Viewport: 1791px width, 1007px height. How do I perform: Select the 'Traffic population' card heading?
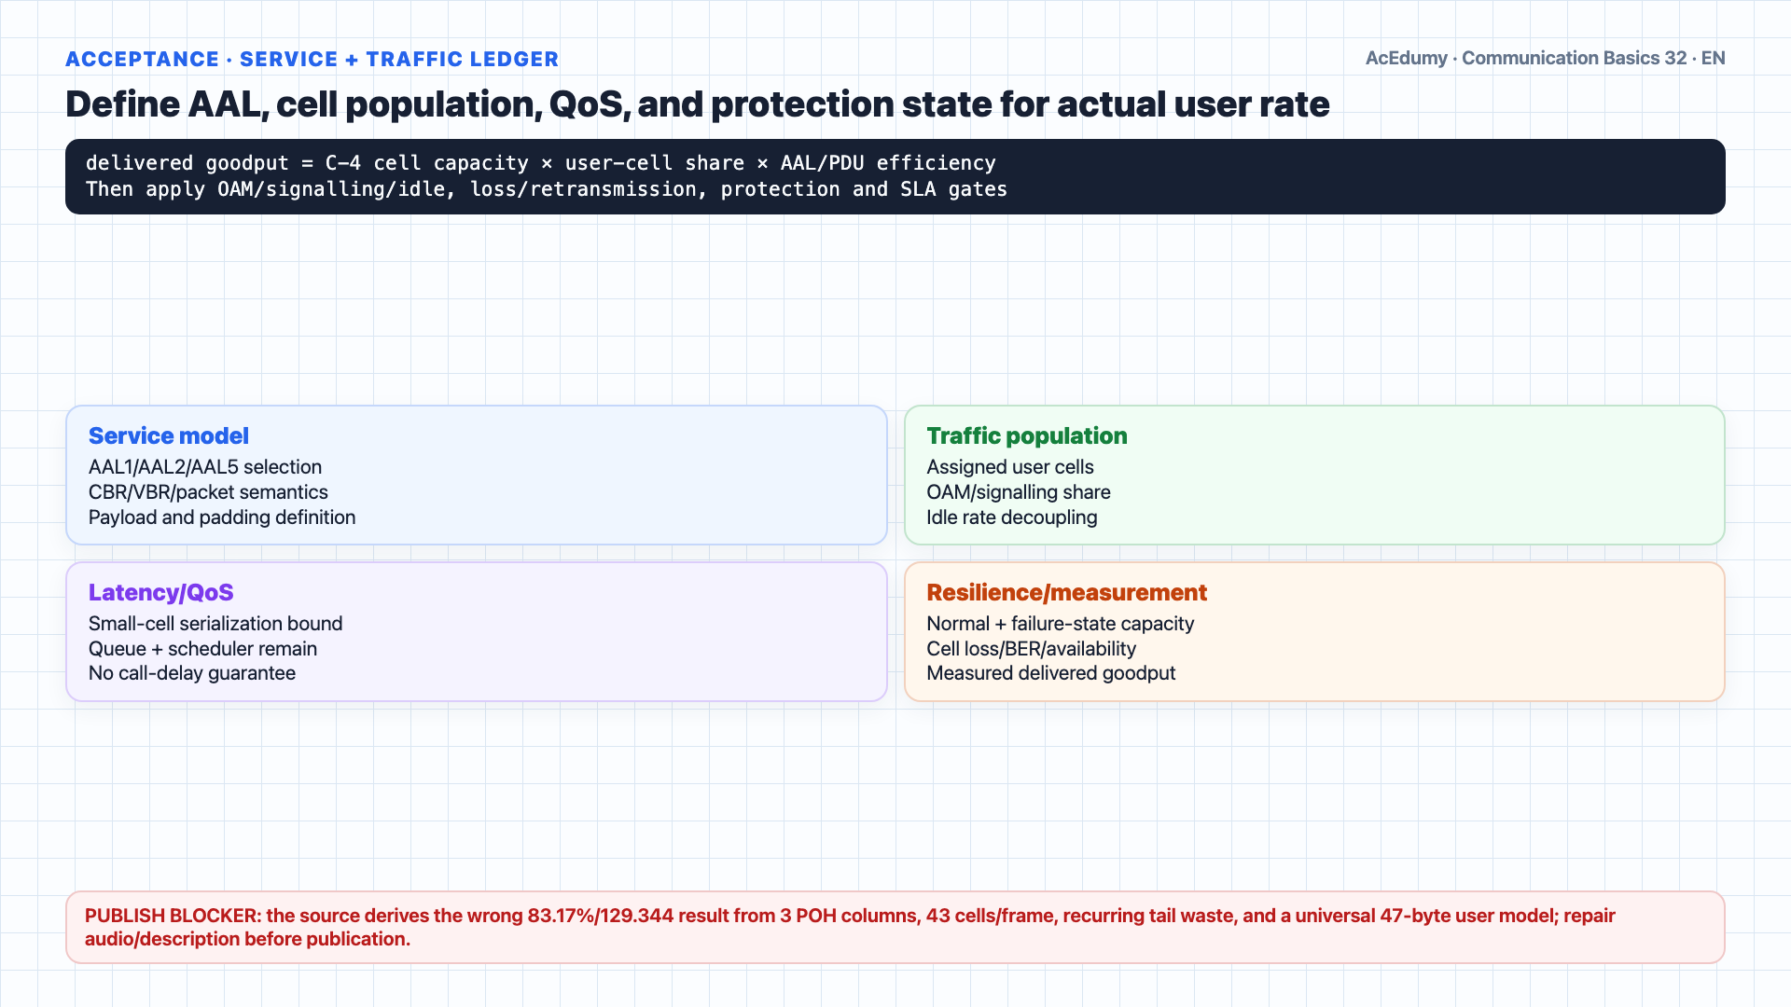click(x=1027, y=435)
